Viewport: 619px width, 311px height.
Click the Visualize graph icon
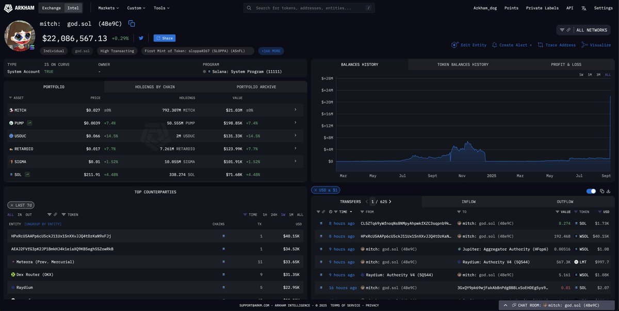(x=585, y=45)
